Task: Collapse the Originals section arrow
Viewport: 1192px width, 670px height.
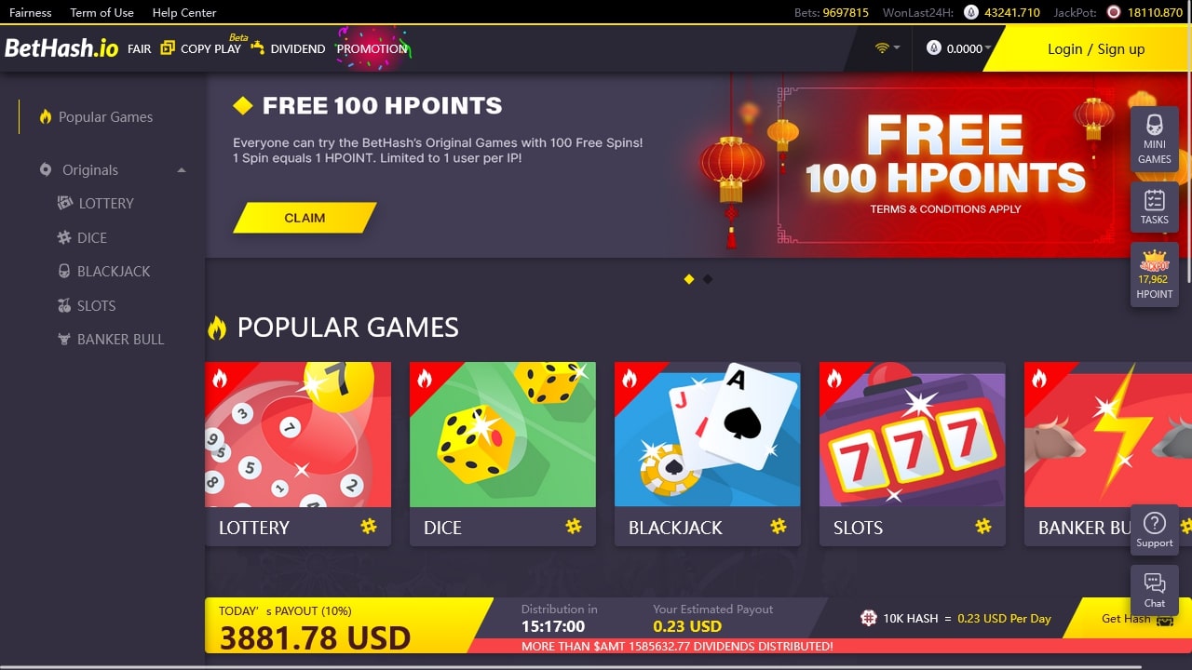Action: (182, 170)
